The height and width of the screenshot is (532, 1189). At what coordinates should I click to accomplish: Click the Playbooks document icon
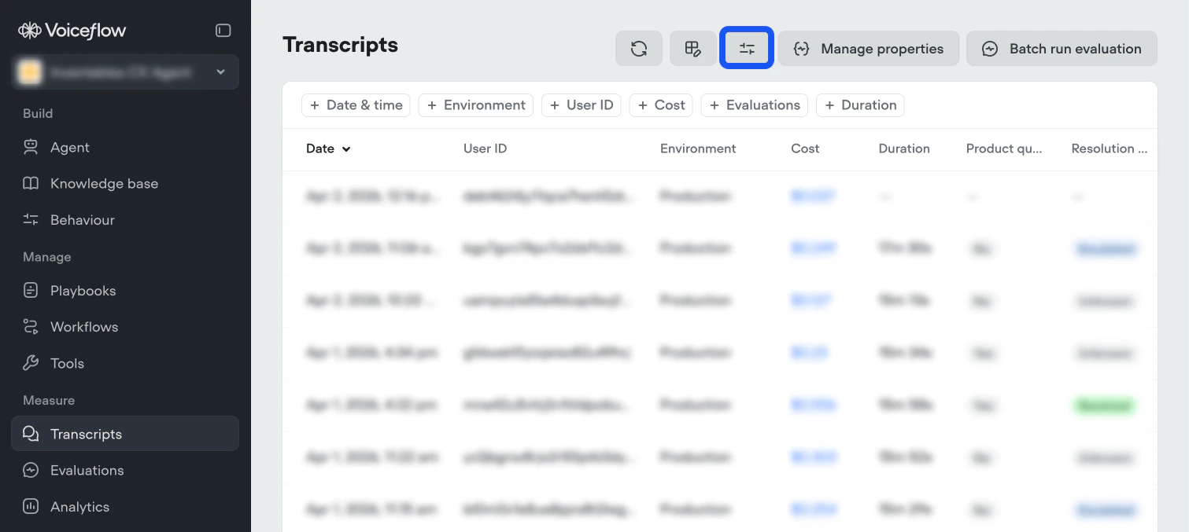(31, 290)
